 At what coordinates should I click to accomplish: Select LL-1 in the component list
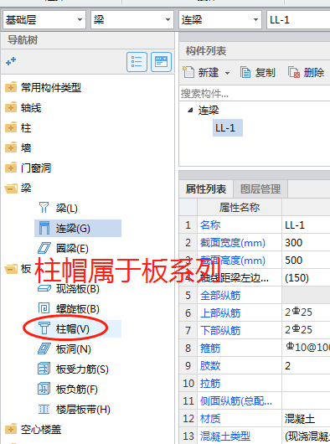point(228,127)
